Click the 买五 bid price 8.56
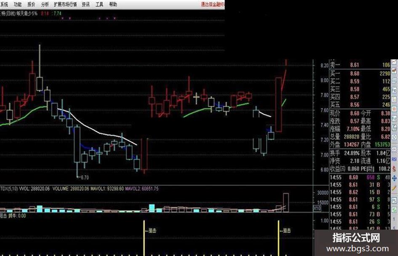Viewport: 398px width, 256px height. (x=355, y=105)
